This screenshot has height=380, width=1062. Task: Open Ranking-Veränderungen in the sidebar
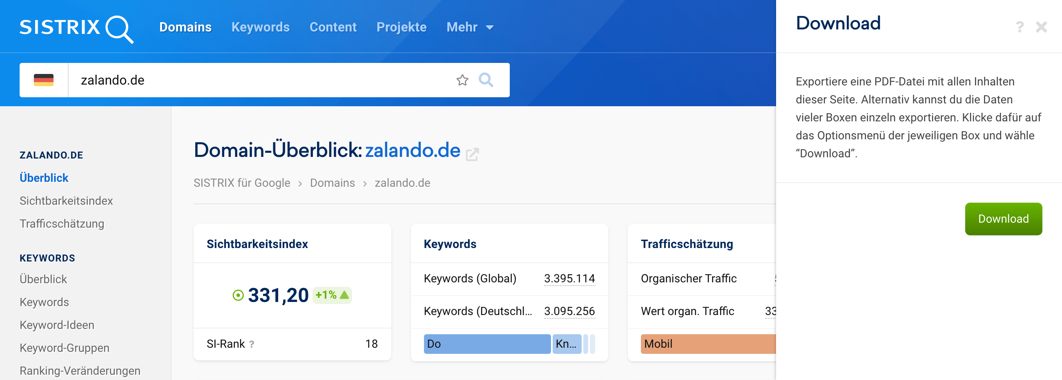click(80, 371)
